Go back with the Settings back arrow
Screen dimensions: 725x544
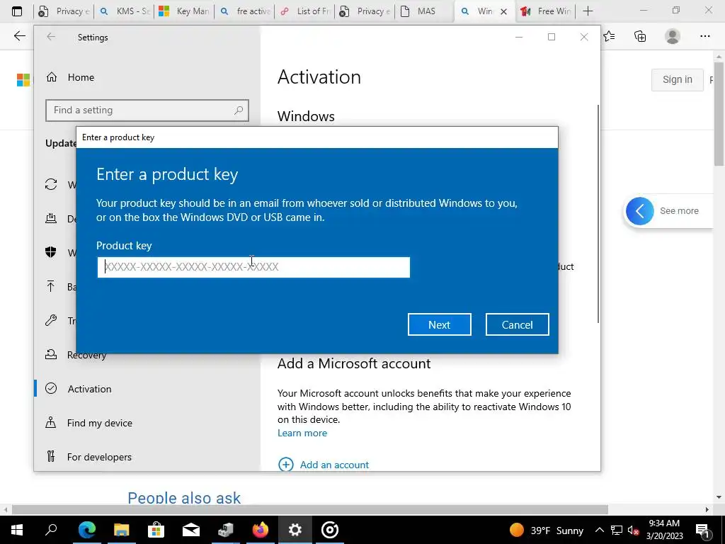[51, 37]
